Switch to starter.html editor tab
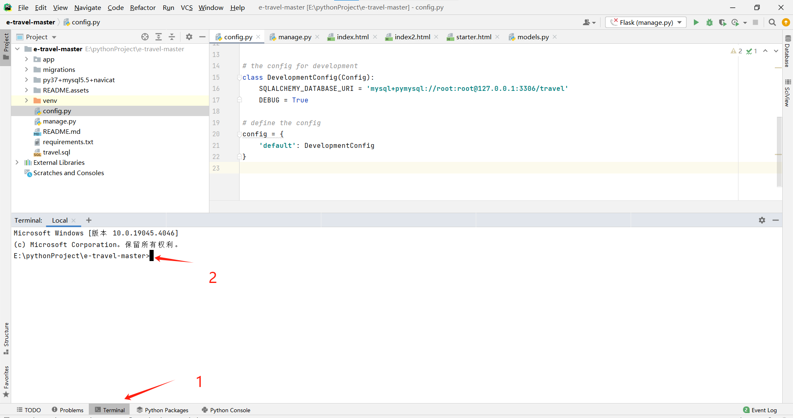 474,37
